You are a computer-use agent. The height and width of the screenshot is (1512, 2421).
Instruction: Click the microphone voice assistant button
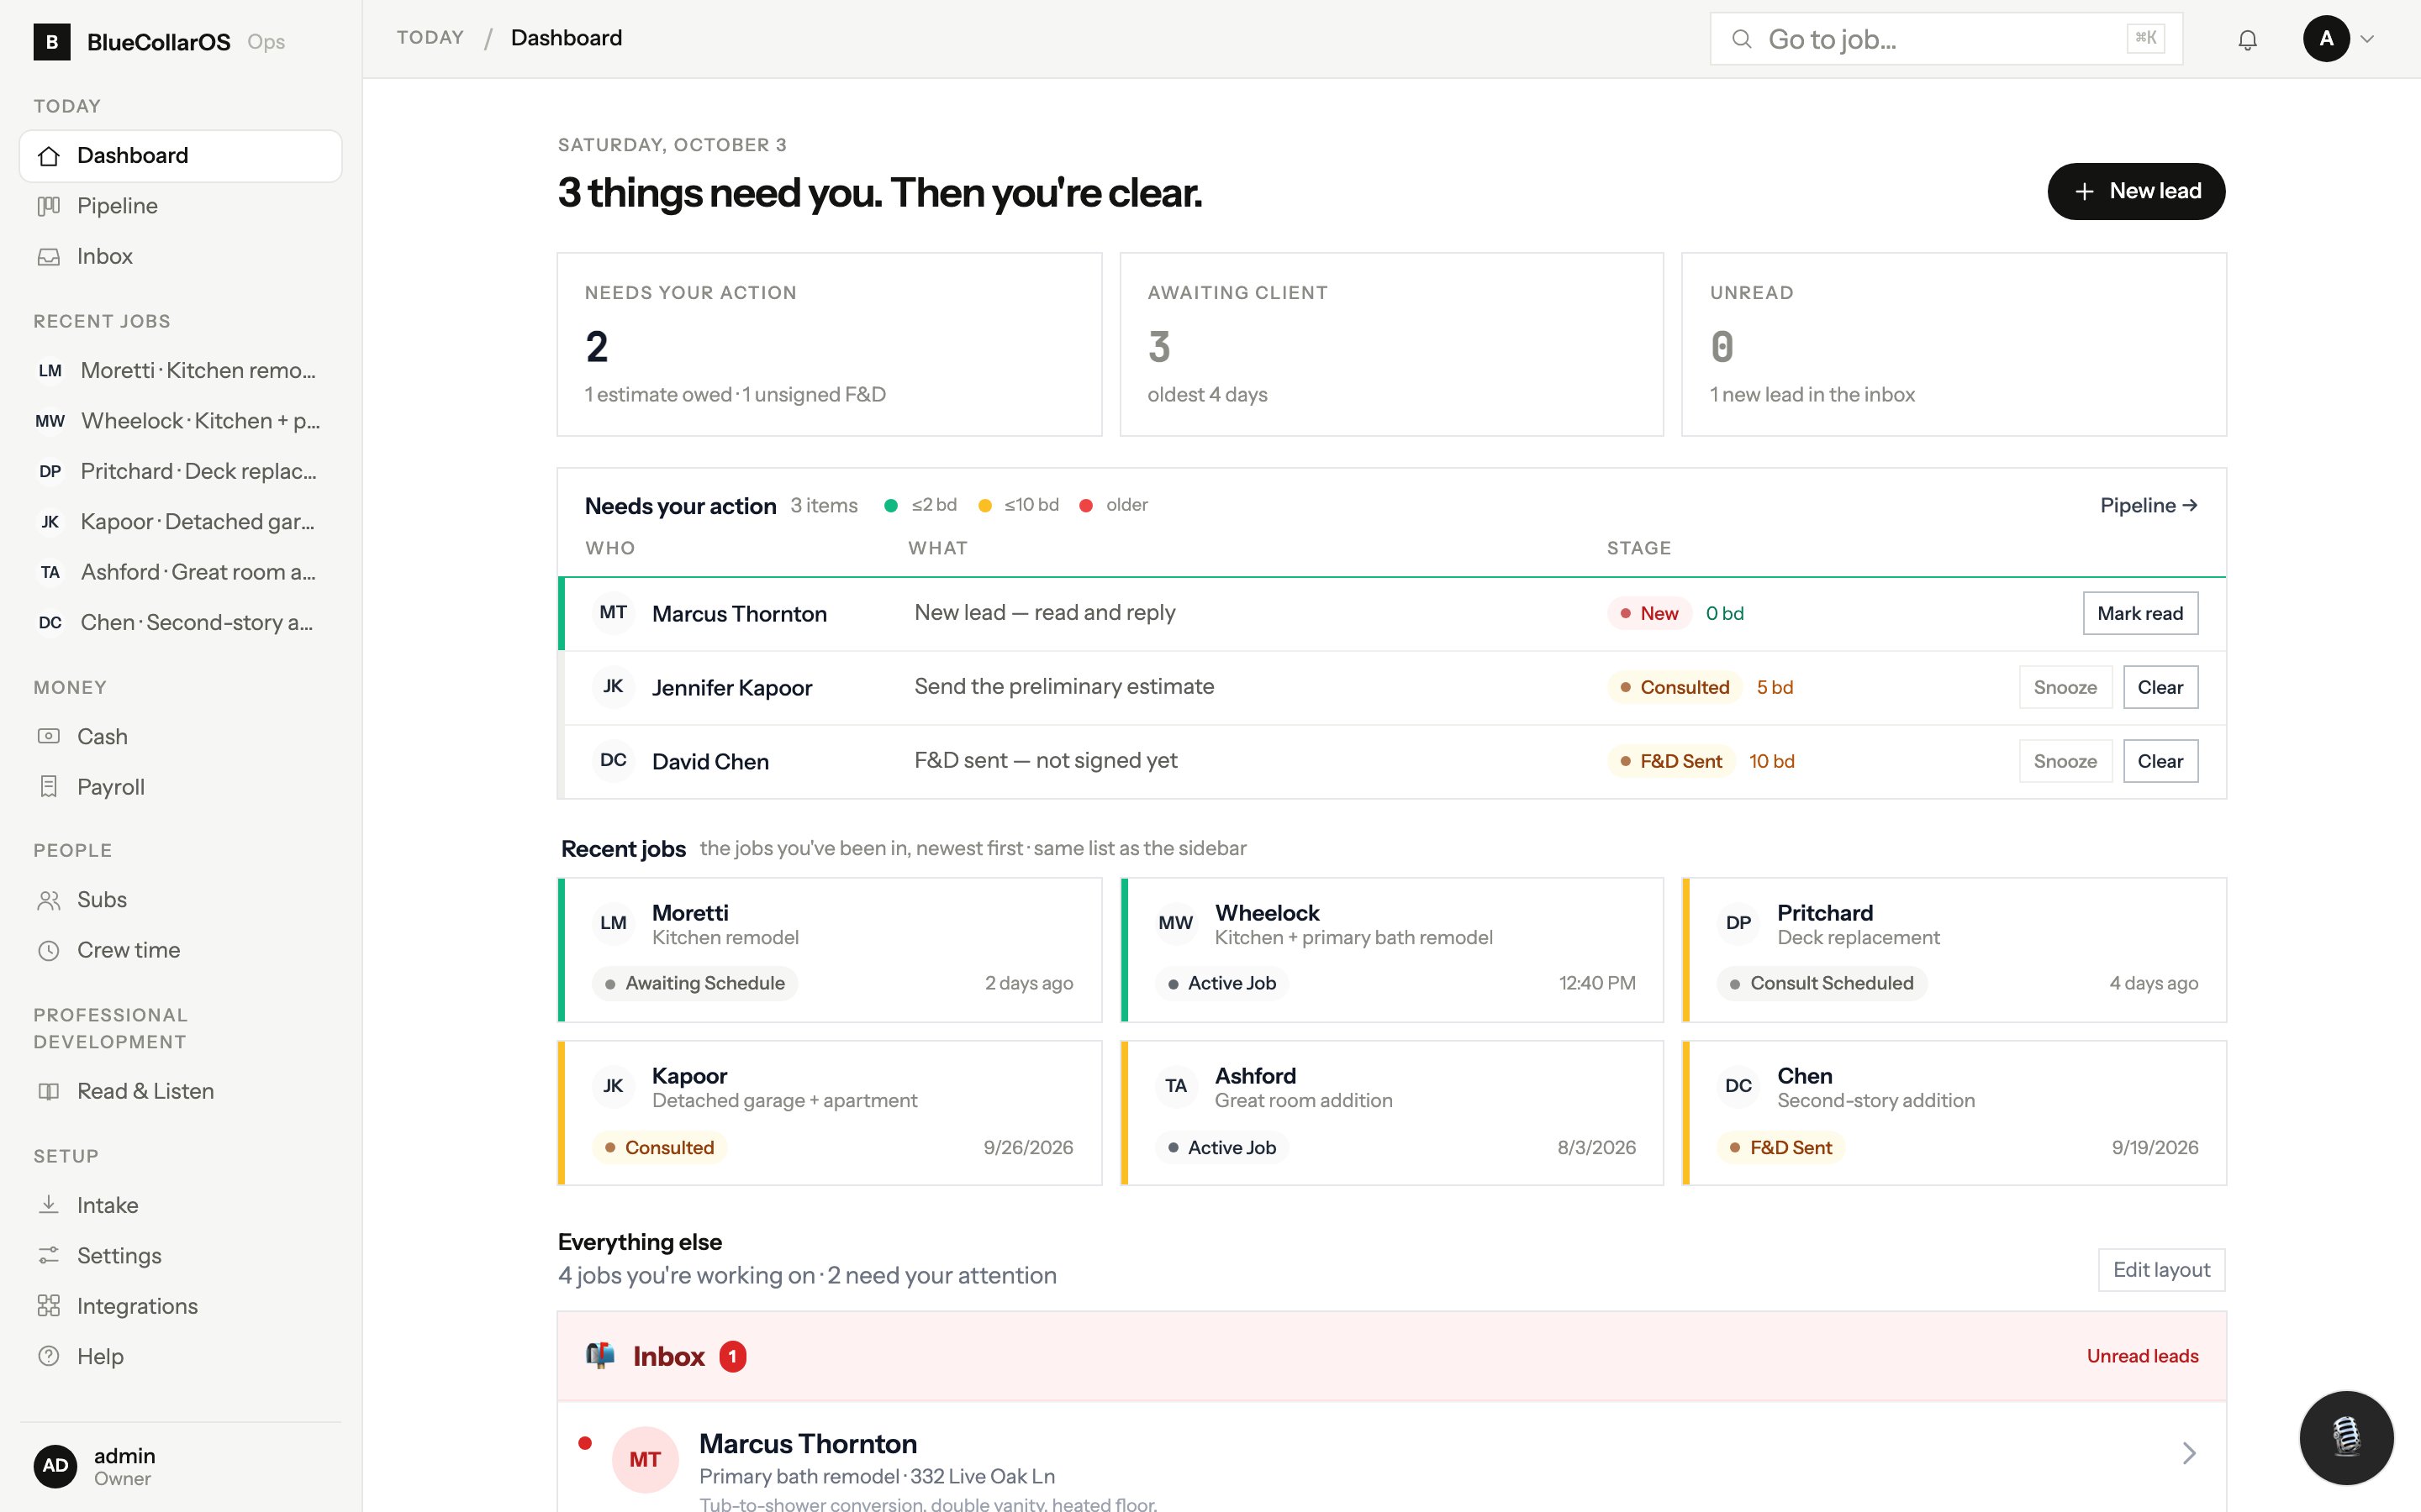[2346, 1437]
